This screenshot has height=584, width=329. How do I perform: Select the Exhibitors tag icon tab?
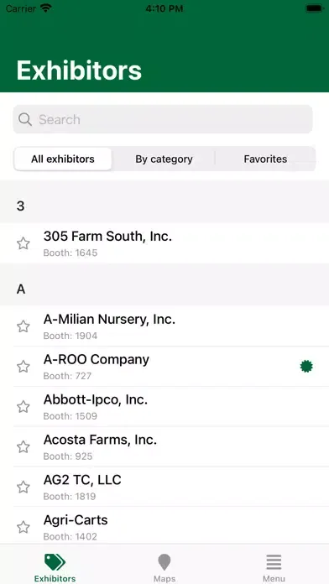(55, 567)
